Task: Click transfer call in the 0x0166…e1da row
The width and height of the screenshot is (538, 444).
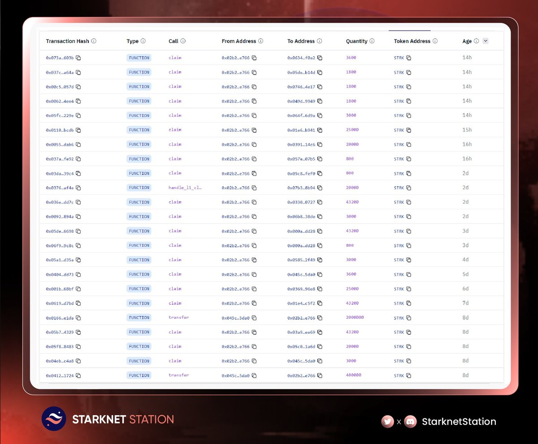Action: tap(178, 318)
